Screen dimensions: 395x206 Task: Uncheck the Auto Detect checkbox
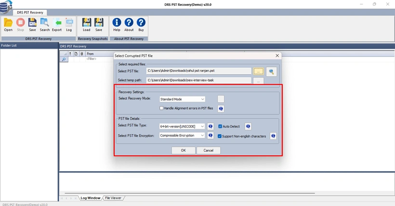point(220,126)
